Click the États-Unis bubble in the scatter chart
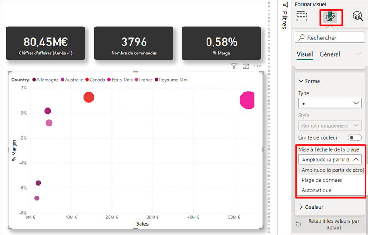368x235 pixels. tap(247, 100)
